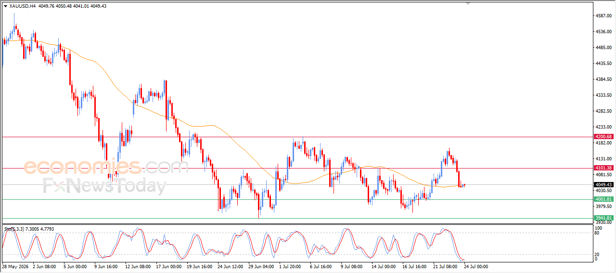Select the green 3941.81 price tag
Screen dimensions: 616x273
[x=603, y=218]
